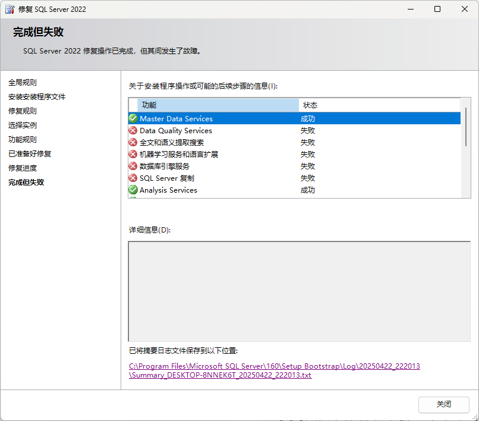Click inside the 详细信息 details text box
The image size is (479, 421).
click(300, 291)
